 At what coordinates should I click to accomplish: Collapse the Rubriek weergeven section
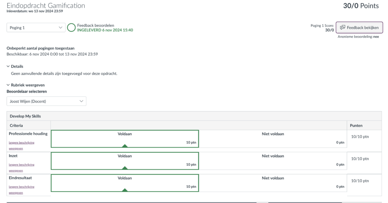(x=25, y=85)
